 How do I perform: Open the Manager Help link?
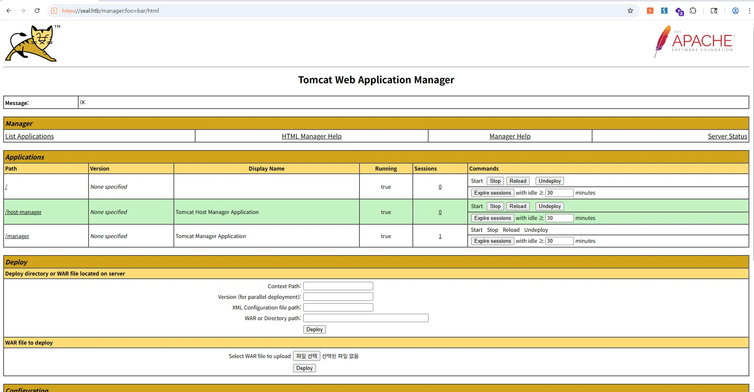coord(510,136)
